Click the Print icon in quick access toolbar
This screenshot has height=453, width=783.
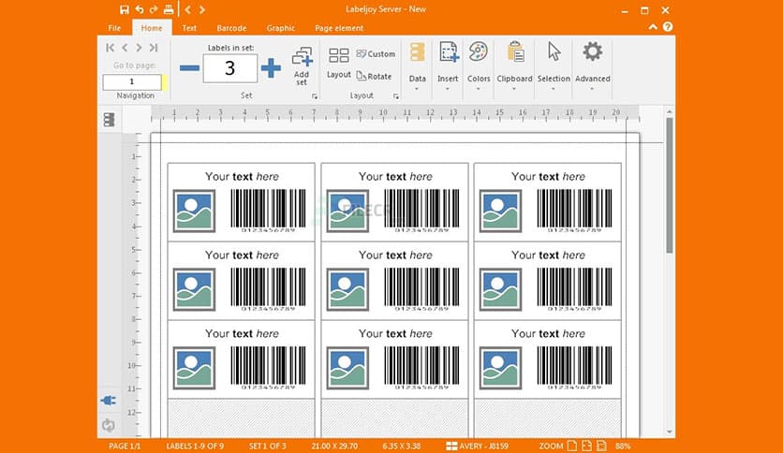coord(168,9)
